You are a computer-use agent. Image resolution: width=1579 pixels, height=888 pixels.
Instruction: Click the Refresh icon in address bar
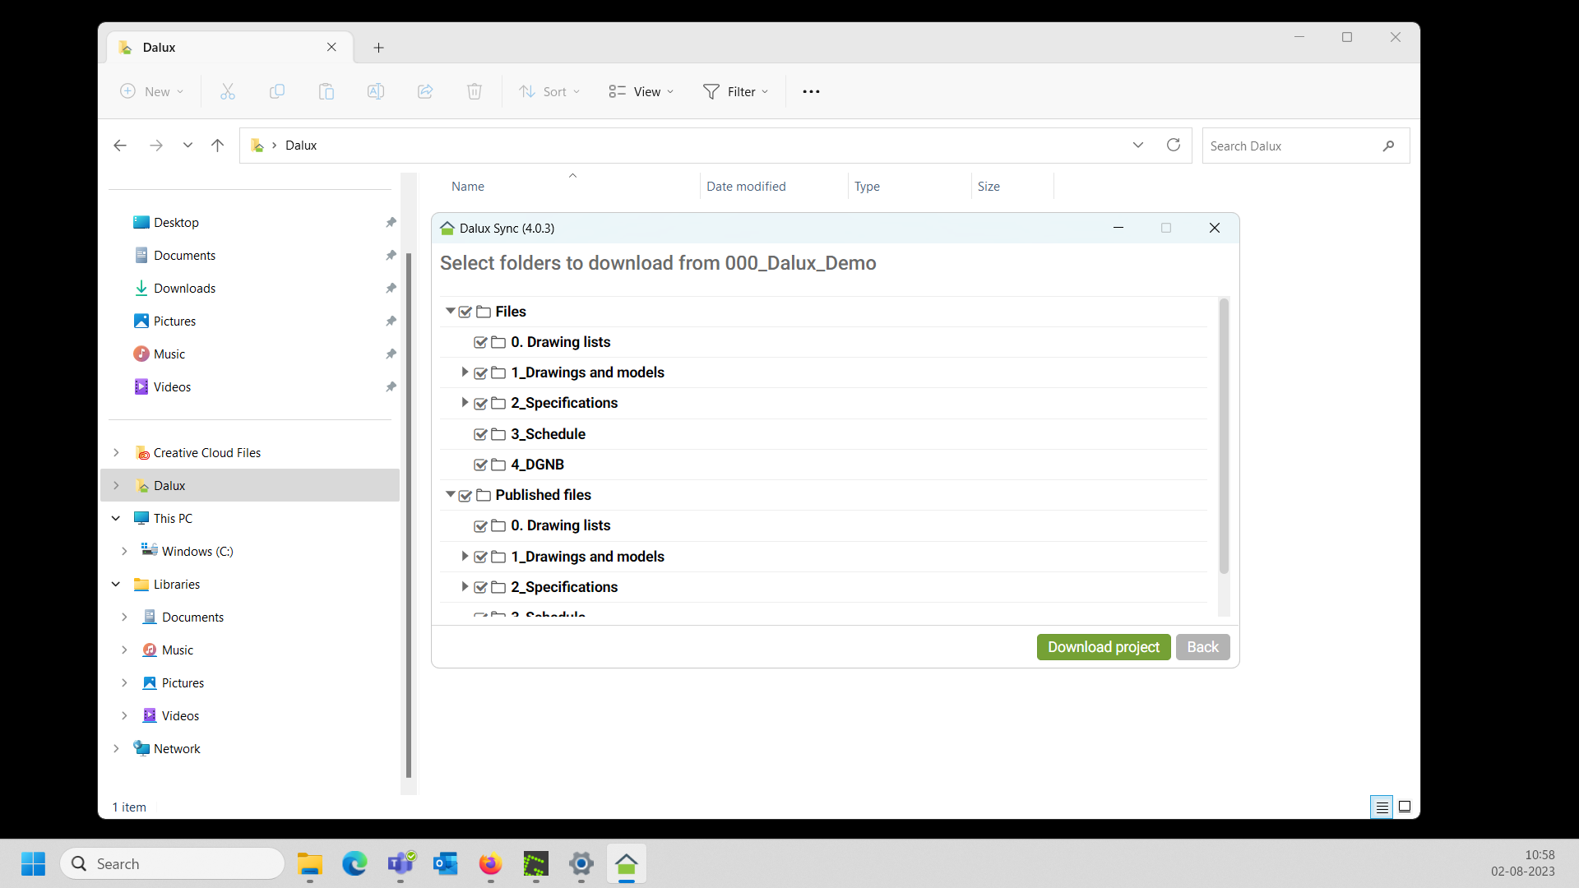pos(1174,145)
